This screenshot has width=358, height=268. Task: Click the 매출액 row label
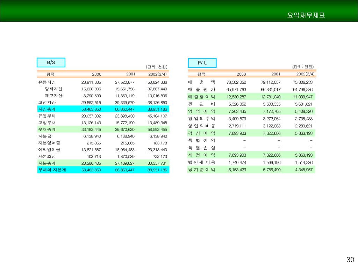pos(202,82)
